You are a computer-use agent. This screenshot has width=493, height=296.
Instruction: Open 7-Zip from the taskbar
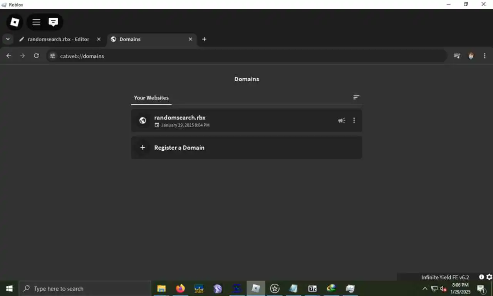[x=312, y=288]
